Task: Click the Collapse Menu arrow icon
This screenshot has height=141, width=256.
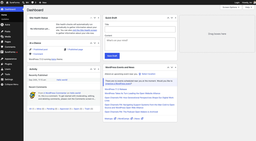Action: point(2,84)
